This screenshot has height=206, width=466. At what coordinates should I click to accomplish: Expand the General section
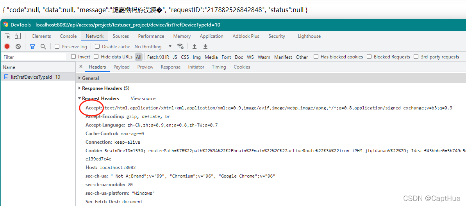[x=79, y=78]
